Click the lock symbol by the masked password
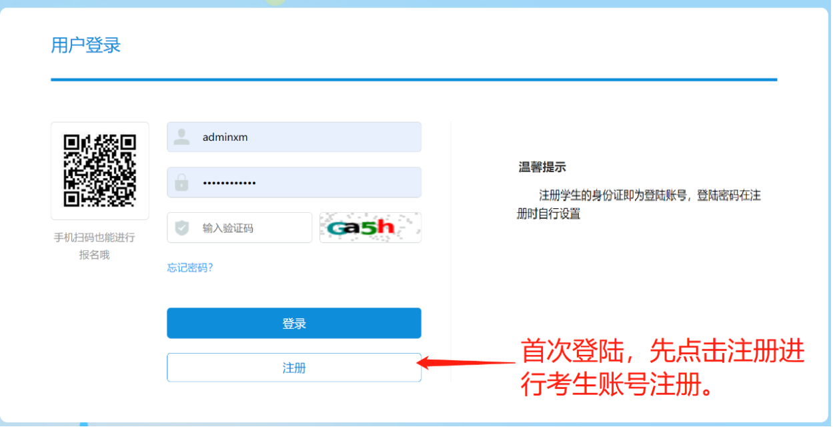The image size is (833, 429). click(x=182, y=182)
